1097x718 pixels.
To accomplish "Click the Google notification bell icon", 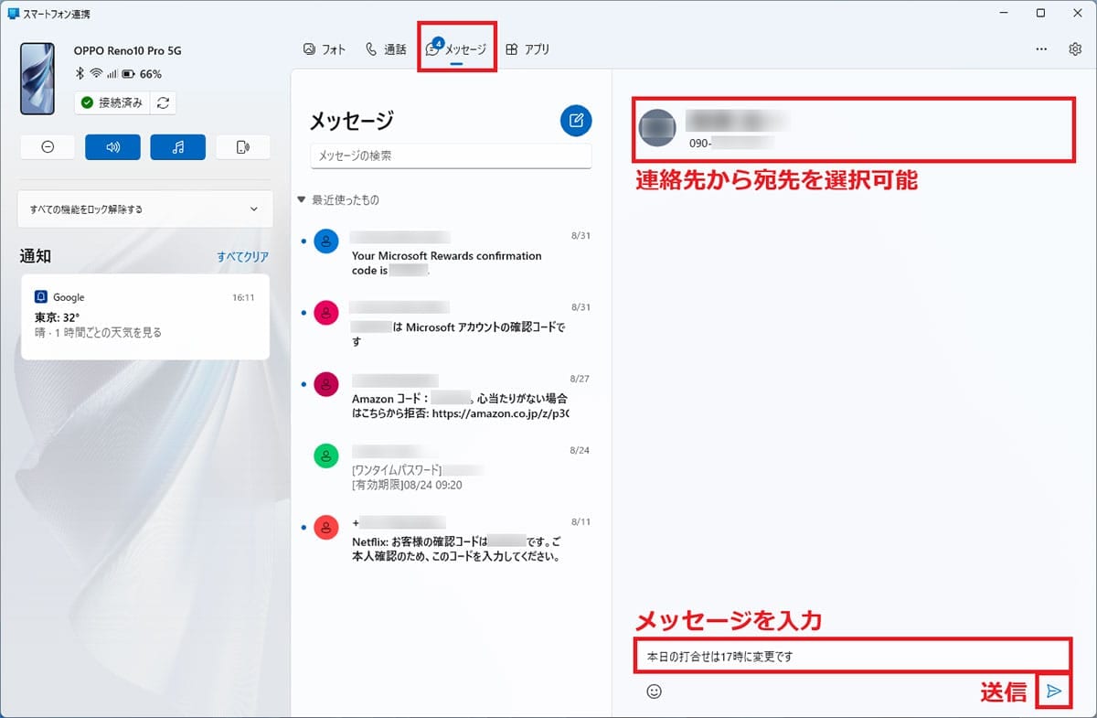I will [x=41, y=297].
